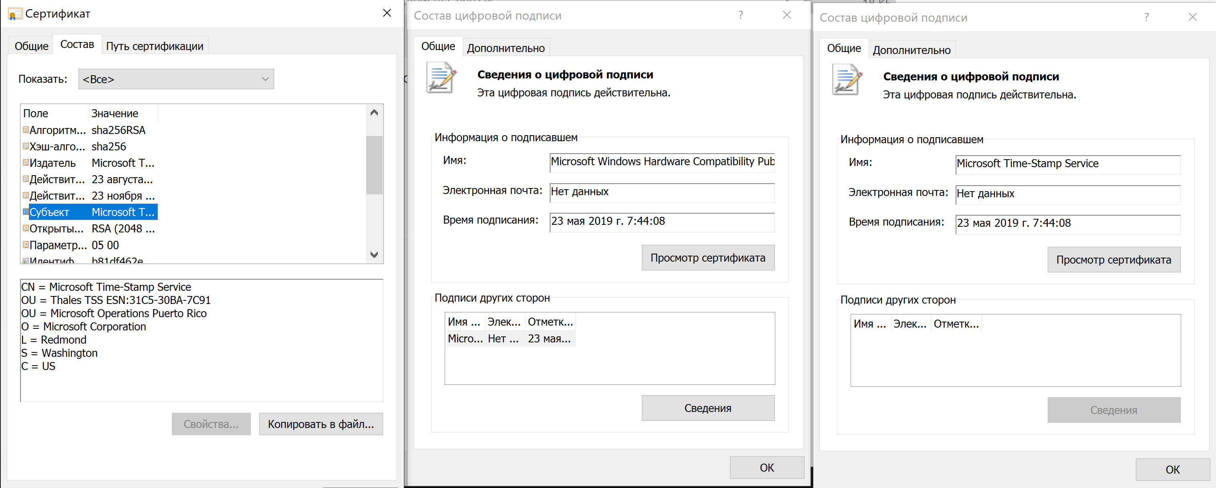Click the CN = Microsoft Time-Stamp Service line
Viewport: 1216px width, 488px height.
(106, 287)
